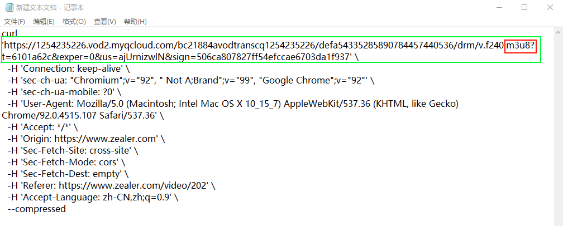Open the 编辑(E) menu
This screenshot has height=226, width=563.
pyautogui.click(x=44, y=22)
